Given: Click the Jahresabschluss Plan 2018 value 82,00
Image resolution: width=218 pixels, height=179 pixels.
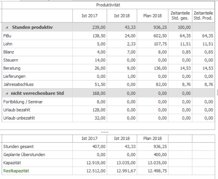Looking at the screenshot, I should pyautogui.click(x=161, y=84).
